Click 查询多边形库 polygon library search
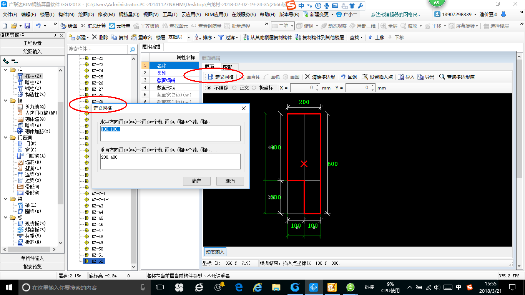525x295 pixels. tap(457, 77)
